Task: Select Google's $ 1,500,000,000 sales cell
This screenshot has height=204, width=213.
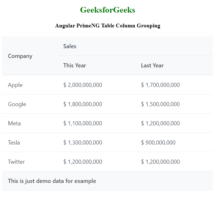Action: [160, 104]
